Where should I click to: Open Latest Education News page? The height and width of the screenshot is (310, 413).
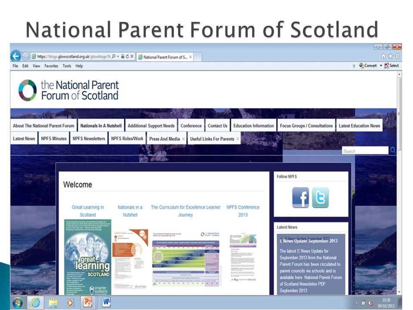[x=359, y=126]
